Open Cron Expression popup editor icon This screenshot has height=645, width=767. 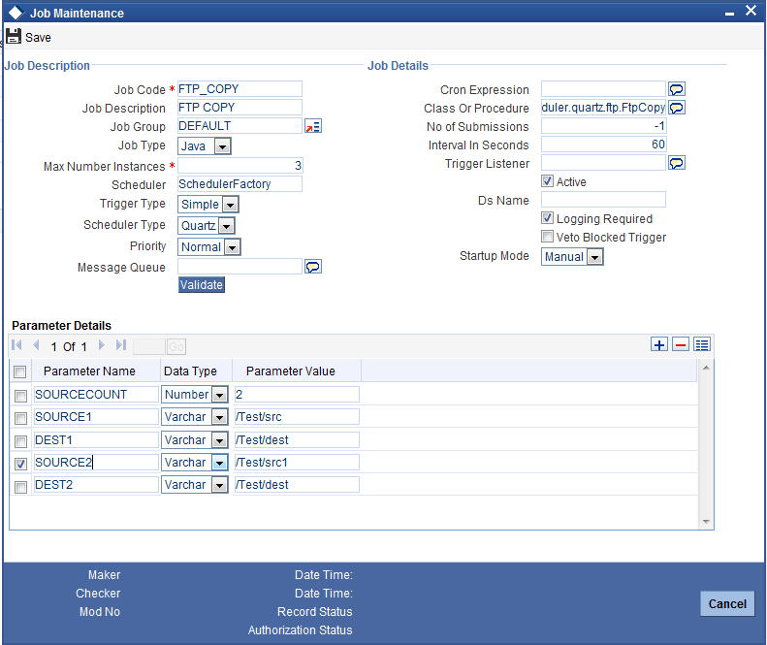[677, 89]
